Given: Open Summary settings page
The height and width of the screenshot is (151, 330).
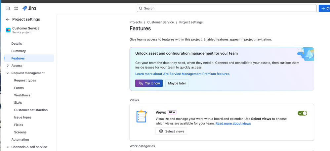Looking at the screenshot, I should tap(29, 51).
